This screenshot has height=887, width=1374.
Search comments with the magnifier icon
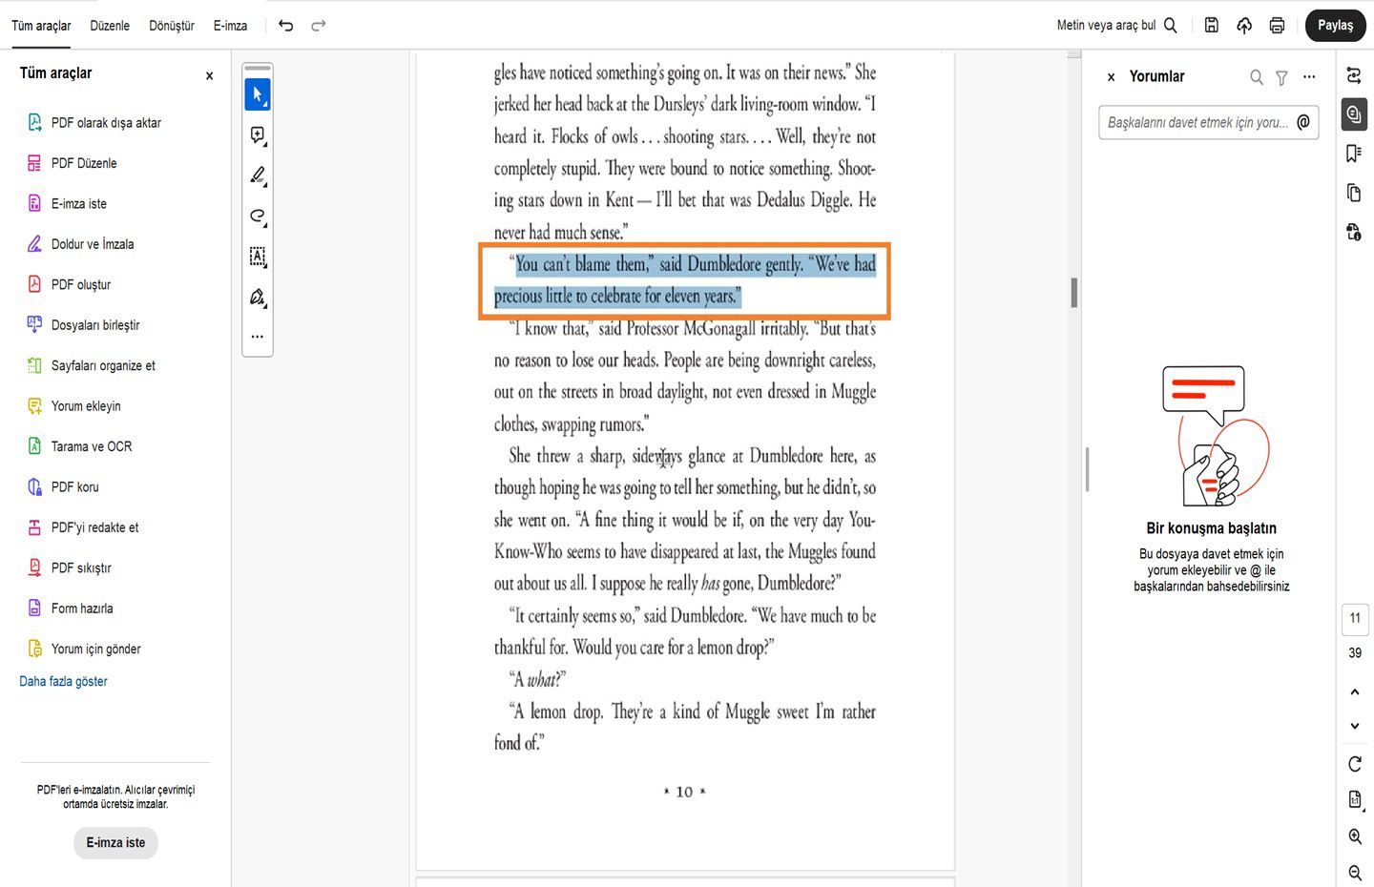pyautogui.click(x=1257, y=77)
